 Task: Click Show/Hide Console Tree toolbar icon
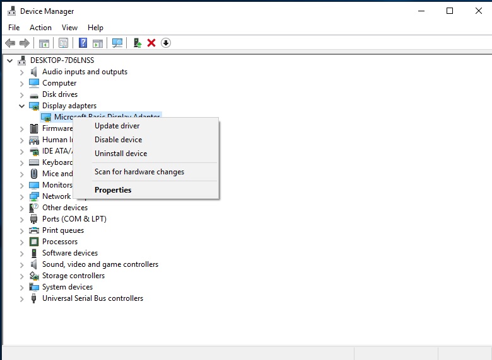click(44, 43)
